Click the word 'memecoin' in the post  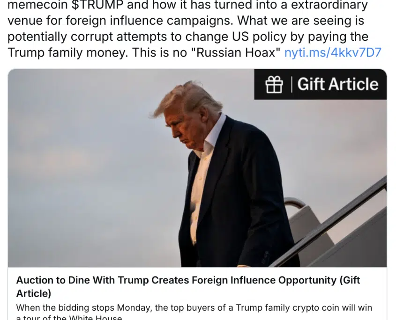[x=38, y=5]
